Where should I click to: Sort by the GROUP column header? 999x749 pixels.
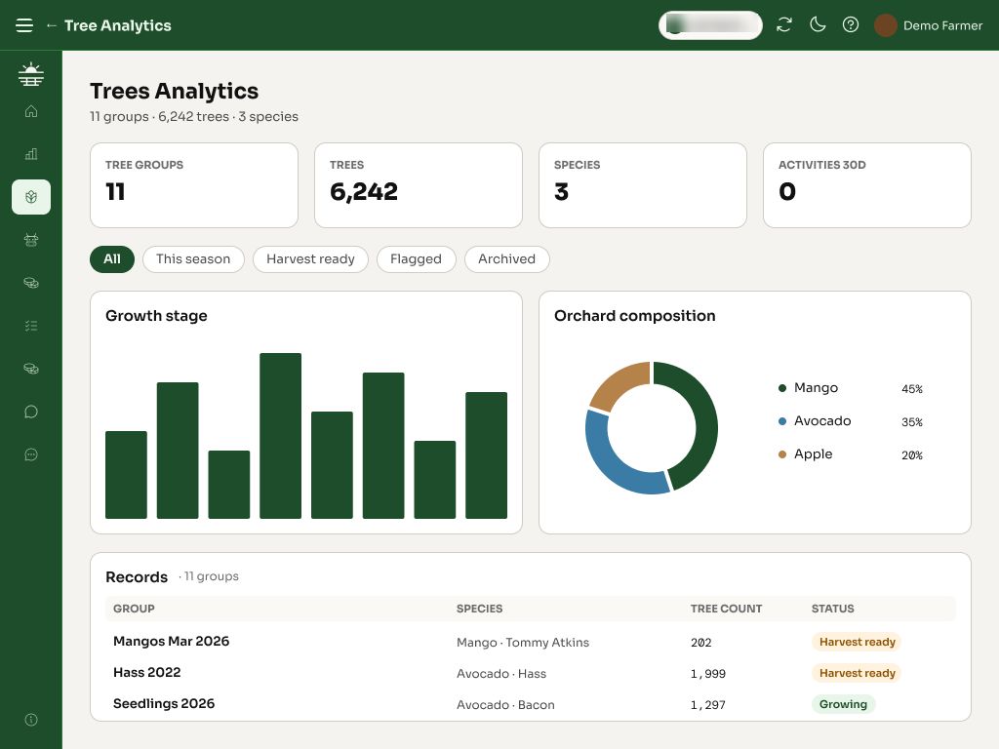134,609
